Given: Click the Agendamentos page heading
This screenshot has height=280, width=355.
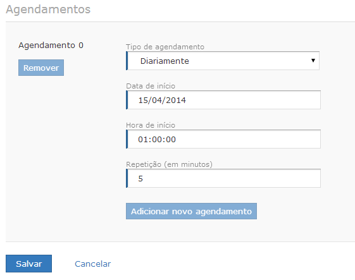Looking at the screenshot, I should coord(48,9).
